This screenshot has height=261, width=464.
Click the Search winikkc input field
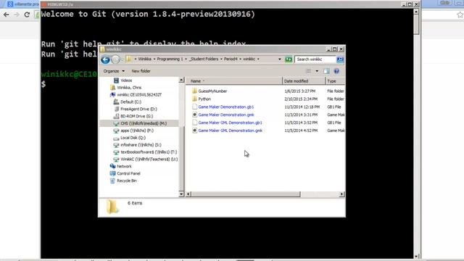pyautogui.click(x=315, y=59)
